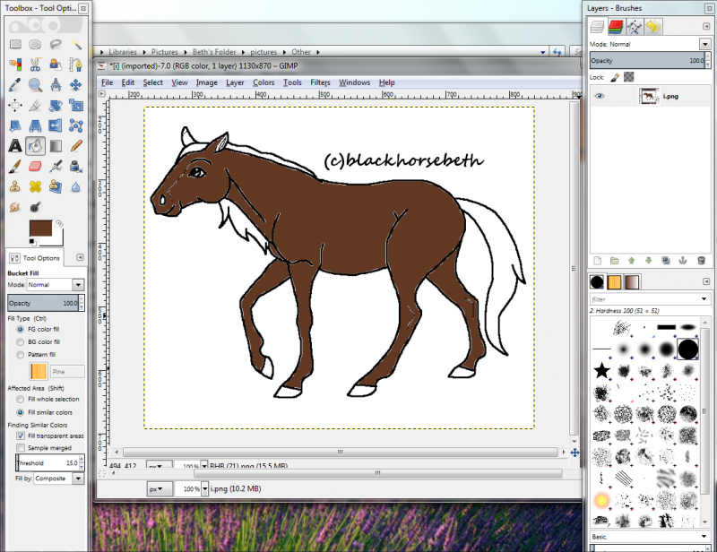Open the Fill by Composite dropdown

(78, 479)
